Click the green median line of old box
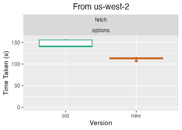Viewport: 182px width, 130px height. point(66,46)
